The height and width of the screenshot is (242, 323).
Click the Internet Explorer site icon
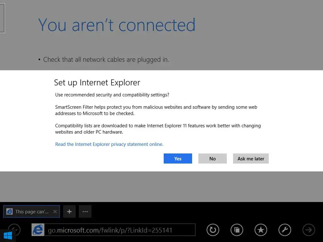point(38,230)
